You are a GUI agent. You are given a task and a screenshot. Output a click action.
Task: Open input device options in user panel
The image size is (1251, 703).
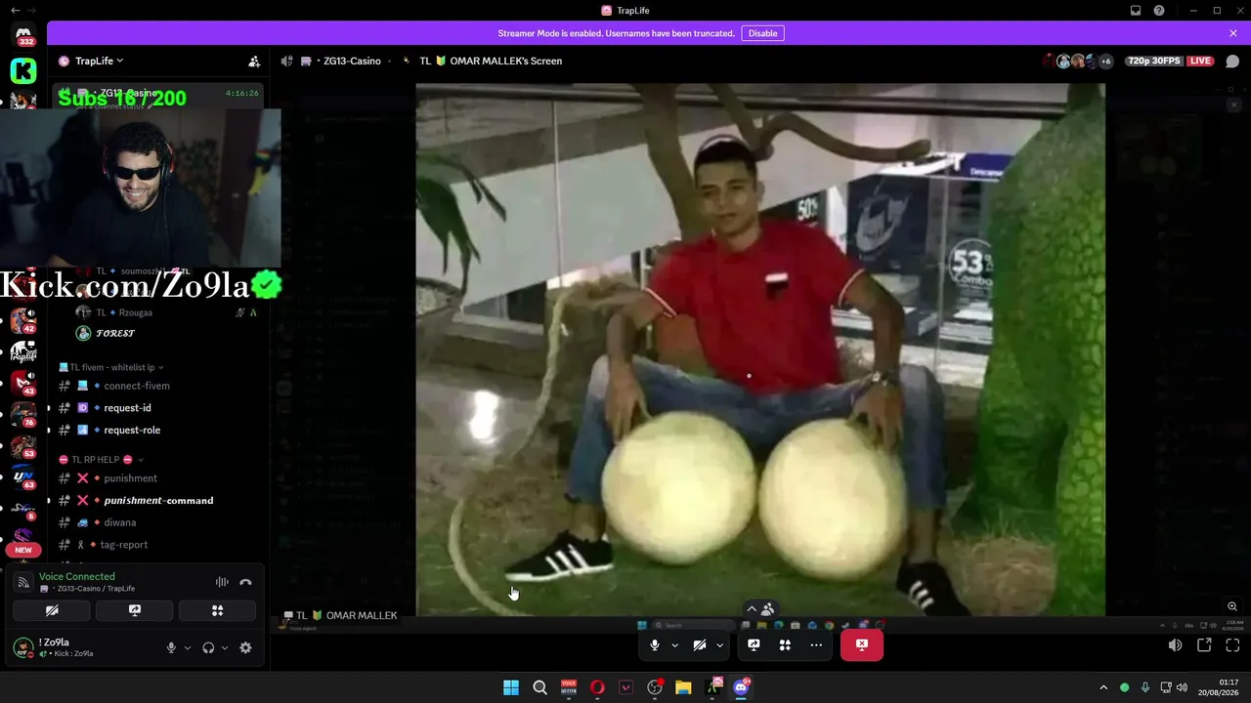[x=188, y=647]
